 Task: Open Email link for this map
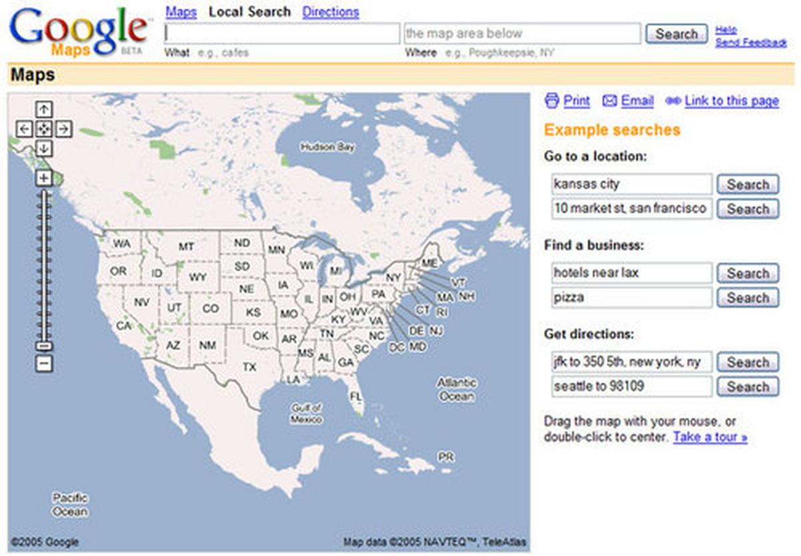click(x=637, y=101)
